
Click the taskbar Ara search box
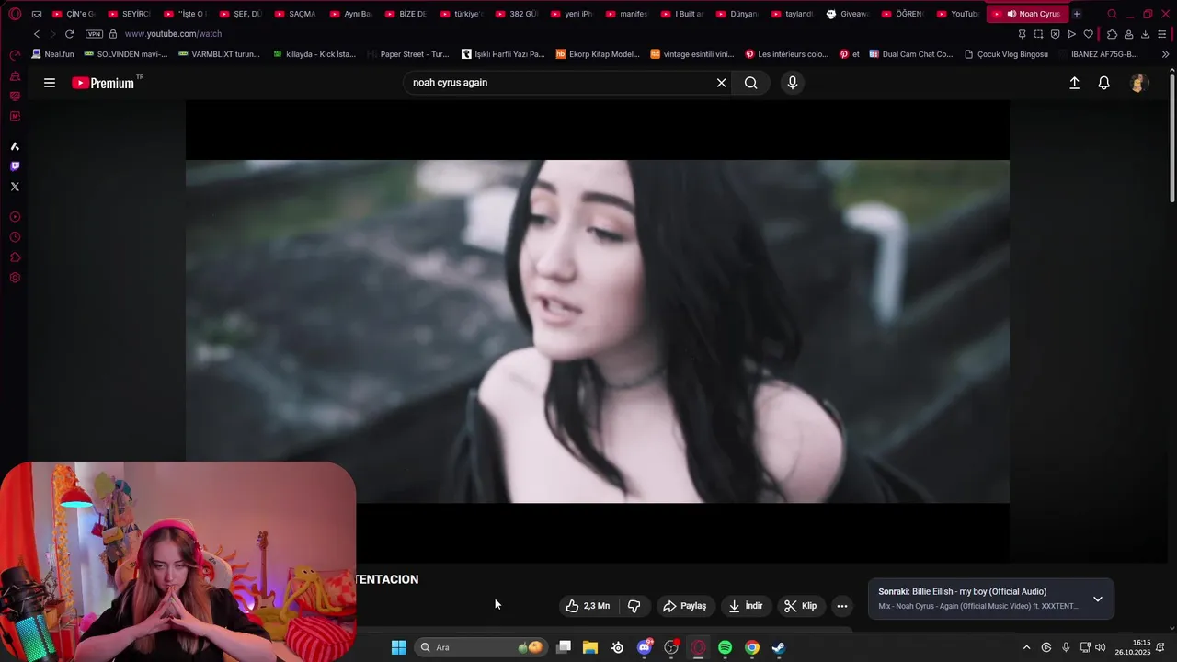[481, 647]
